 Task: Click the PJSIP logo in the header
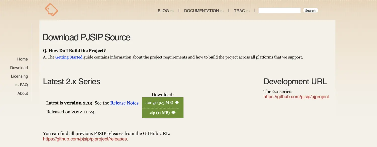pyautogui.click(x=51, y=10)
